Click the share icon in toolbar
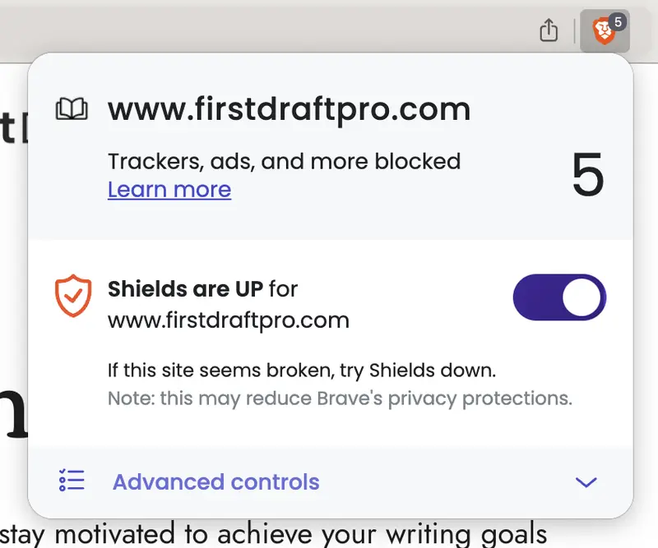 549,31
